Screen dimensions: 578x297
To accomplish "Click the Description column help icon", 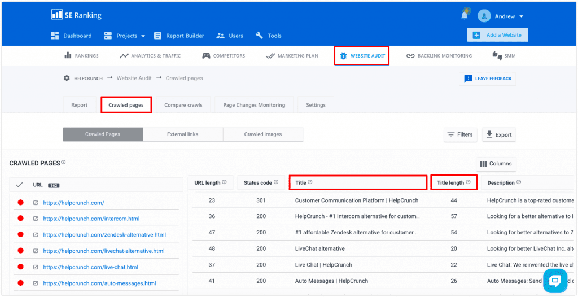I will pos(519,182).
